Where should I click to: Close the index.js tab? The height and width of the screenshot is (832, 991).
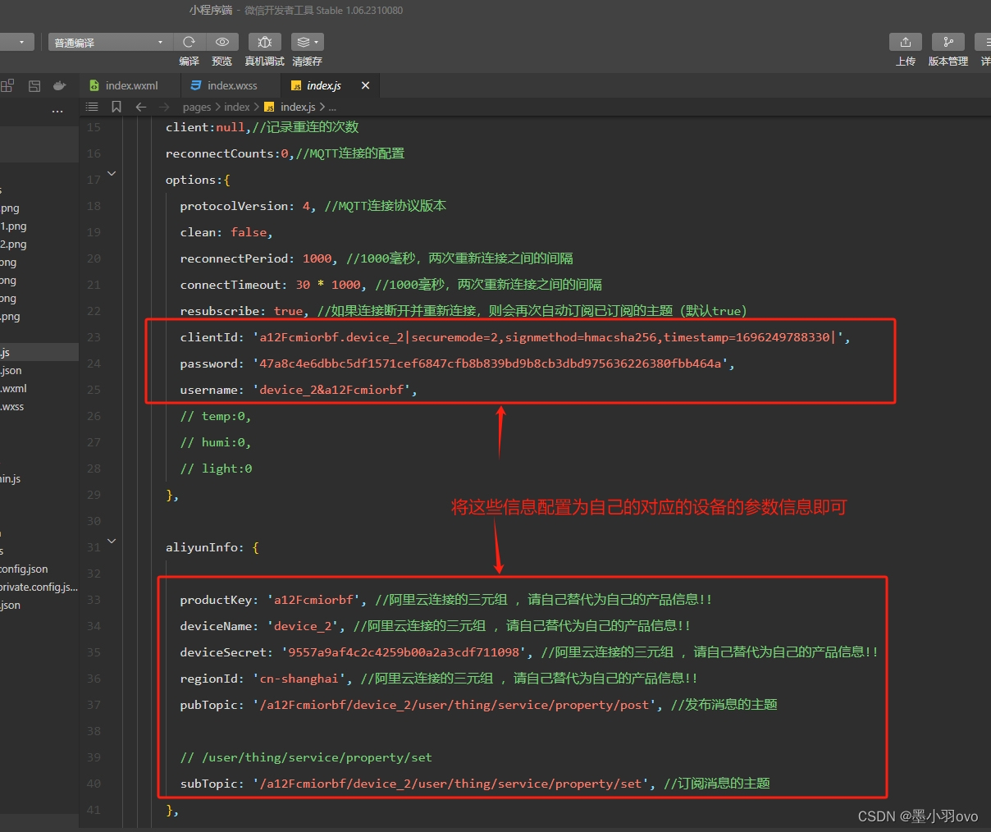365,85
